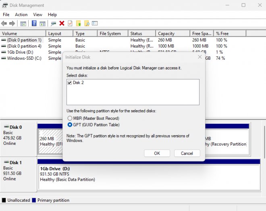
Task: Uncheck the Disk 2 checkbox
Action: (70, 83)
